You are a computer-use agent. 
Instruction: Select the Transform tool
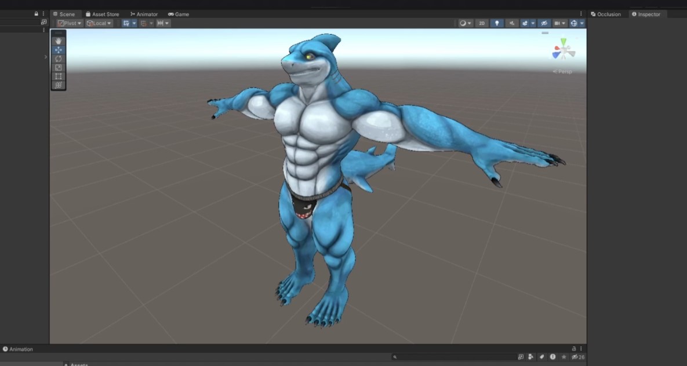[x=59, y=85]
